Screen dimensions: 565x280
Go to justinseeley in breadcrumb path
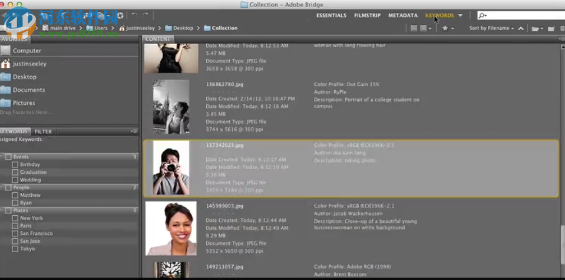(137, 28)
